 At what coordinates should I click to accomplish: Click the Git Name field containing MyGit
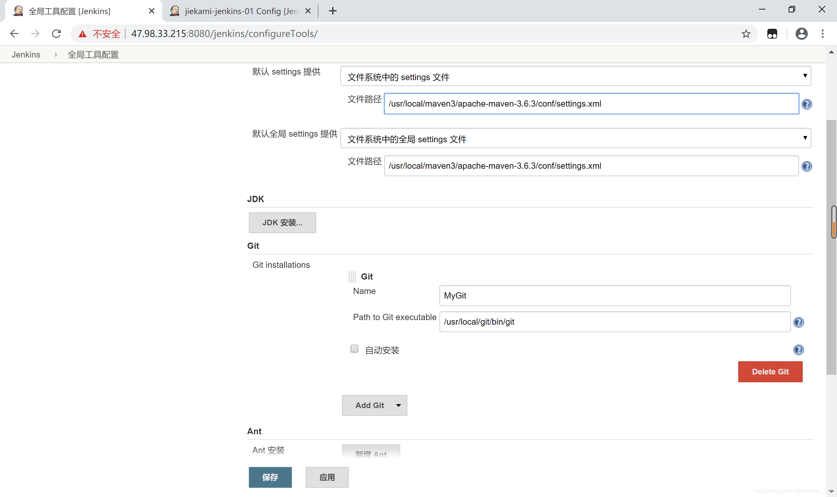(615, 296)
